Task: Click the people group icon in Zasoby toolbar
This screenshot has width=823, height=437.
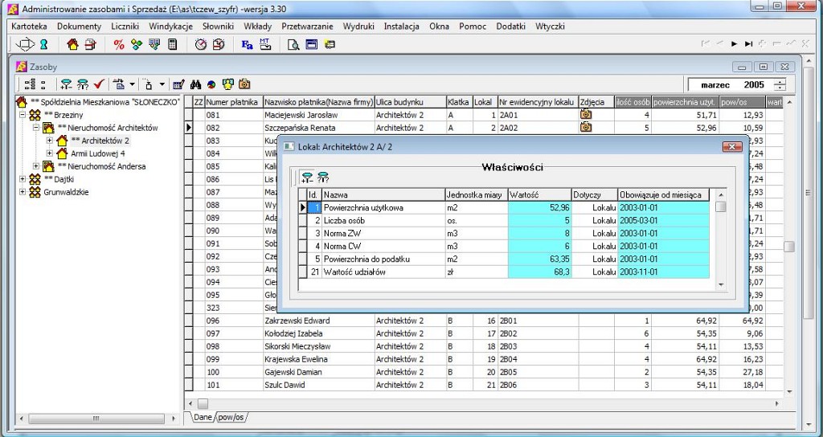Action: [227, 84]
